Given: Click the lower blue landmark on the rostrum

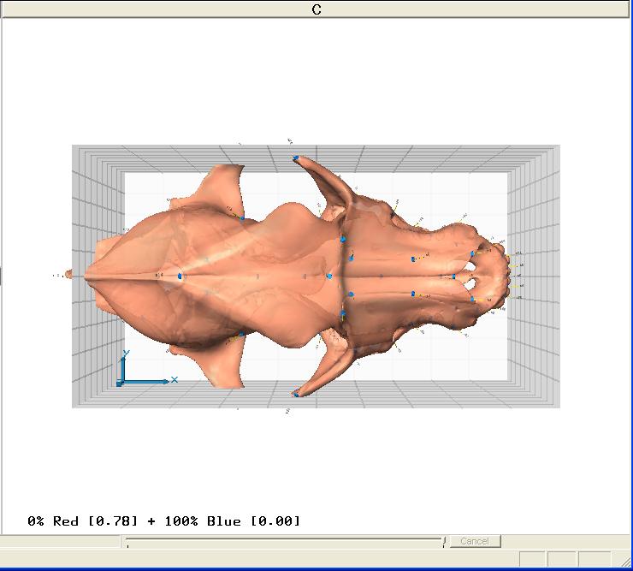Looking at the screenshot, I should click(x=412, y=294).
